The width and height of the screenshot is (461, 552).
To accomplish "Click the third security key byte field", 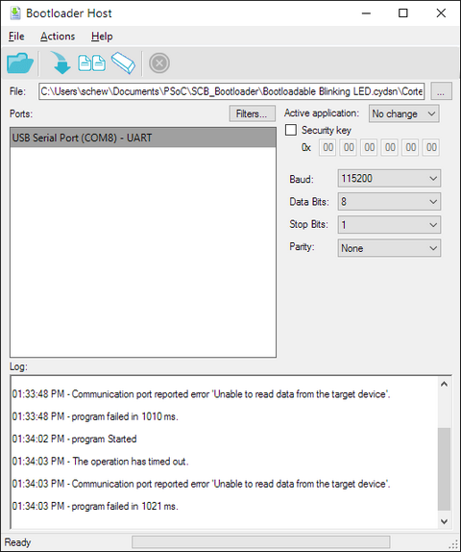I will [x=369, y=147].
